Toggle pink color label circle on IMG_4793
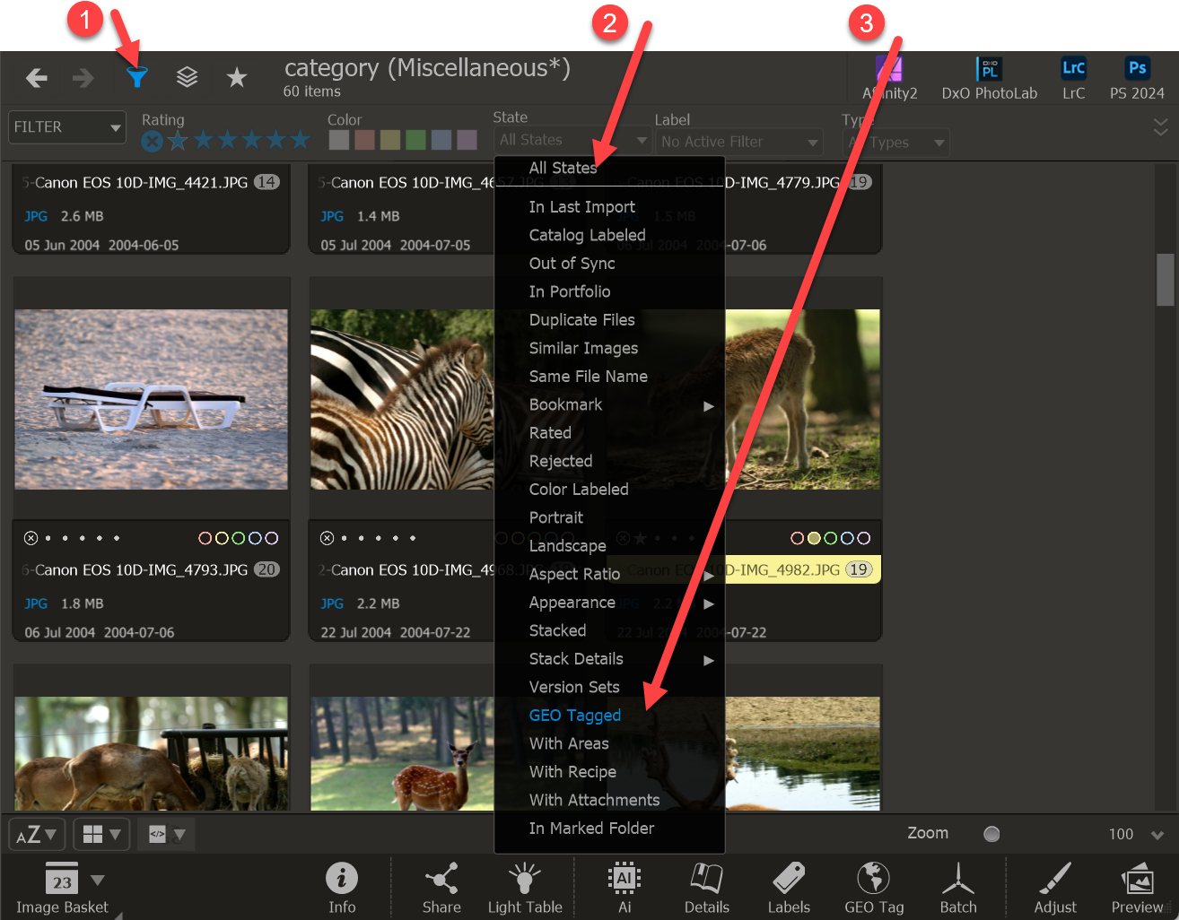Screen dimensions: 1179x920 (x=205, y=538)
